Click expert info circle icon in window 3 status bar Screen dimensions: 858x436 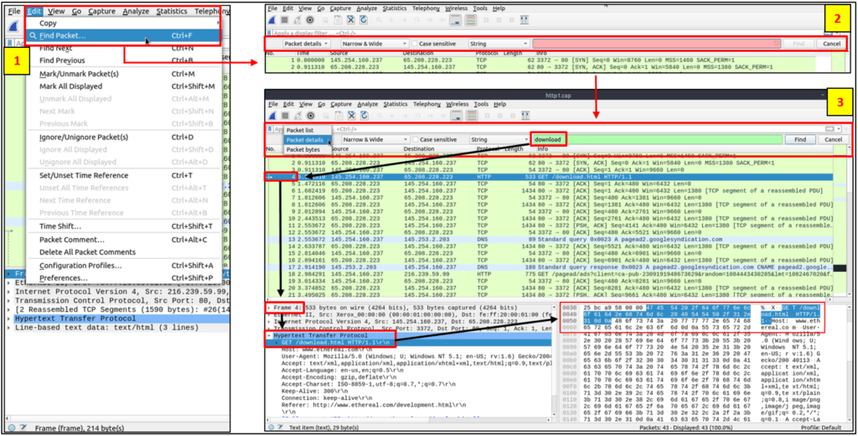point(272,428)
